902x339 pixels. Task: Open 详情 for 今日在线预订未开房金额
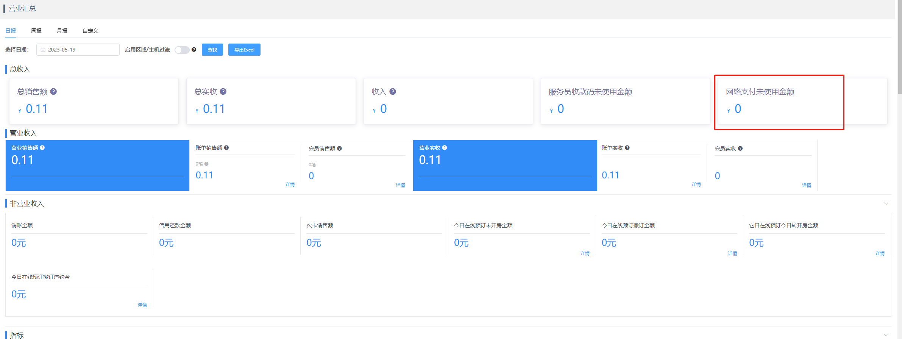pos(585,253)
